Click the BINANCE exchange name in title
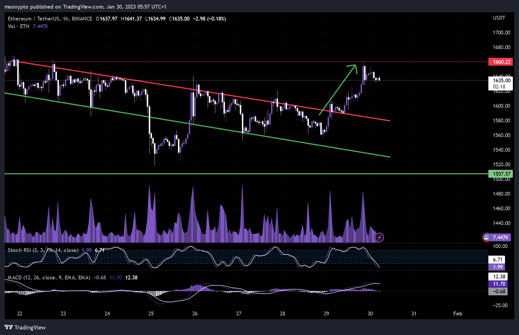 click(82, 19)
